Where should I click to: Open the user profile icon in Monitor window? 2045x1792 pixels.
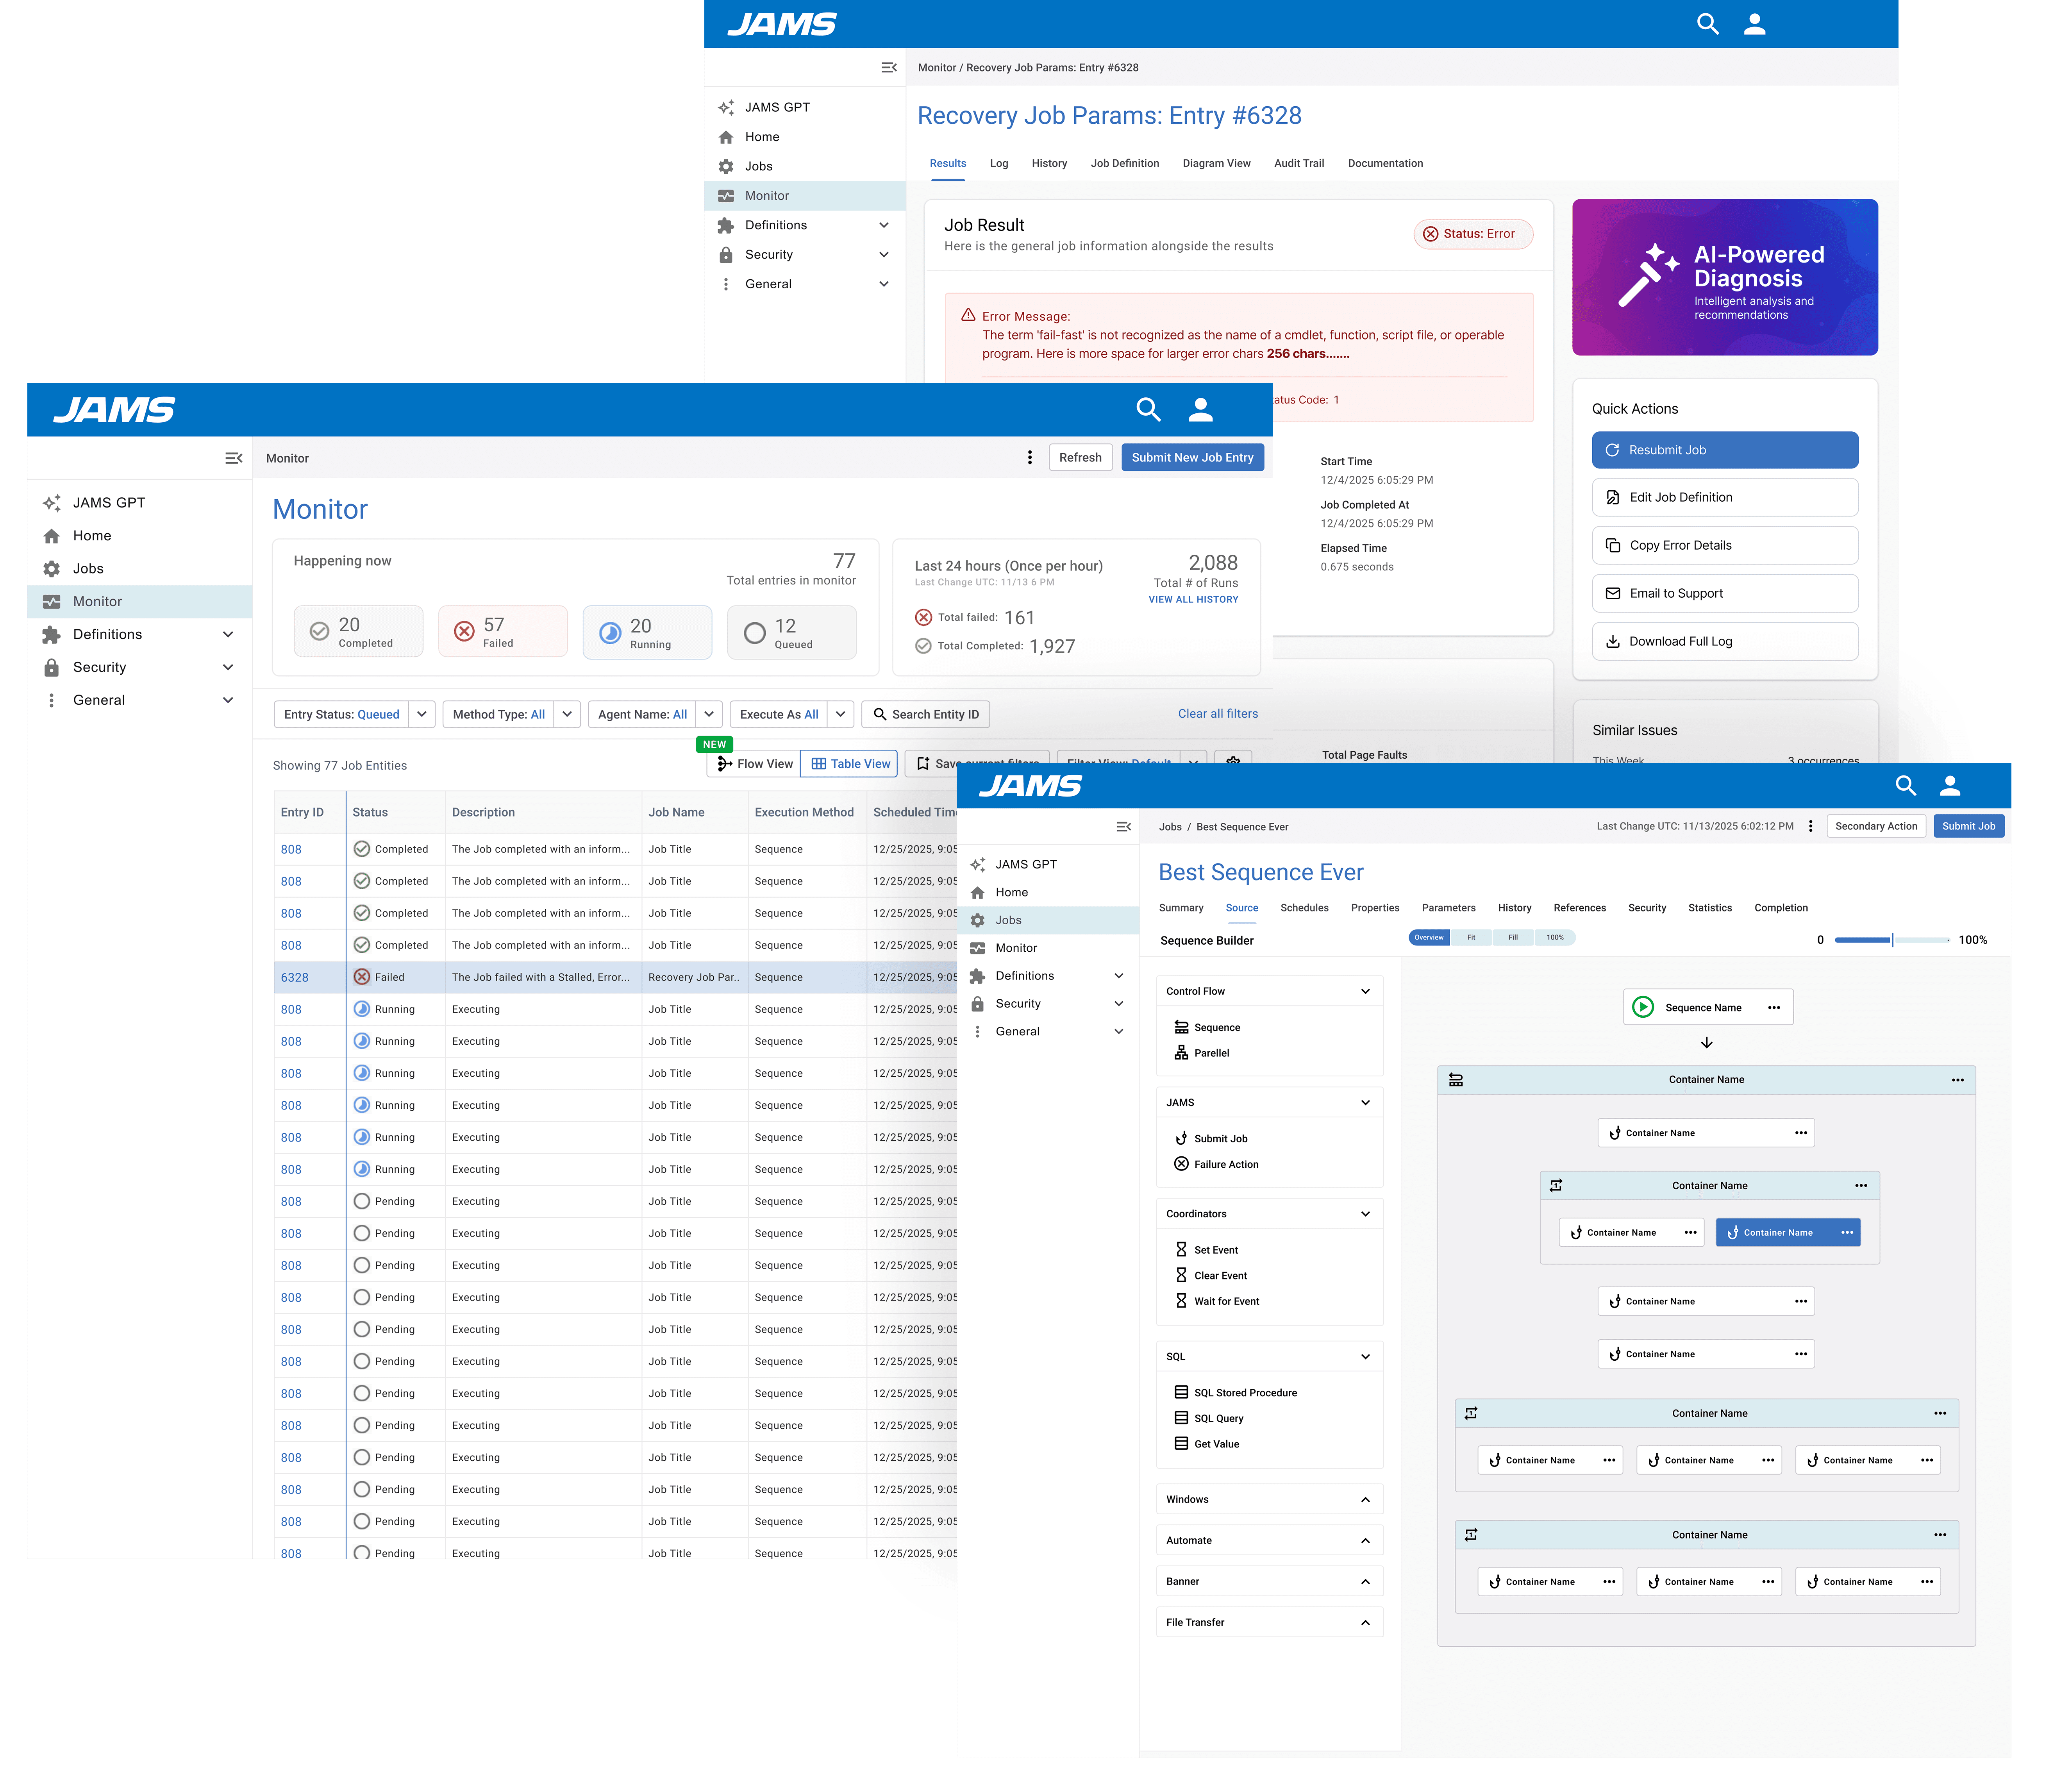coord(1200,409)
